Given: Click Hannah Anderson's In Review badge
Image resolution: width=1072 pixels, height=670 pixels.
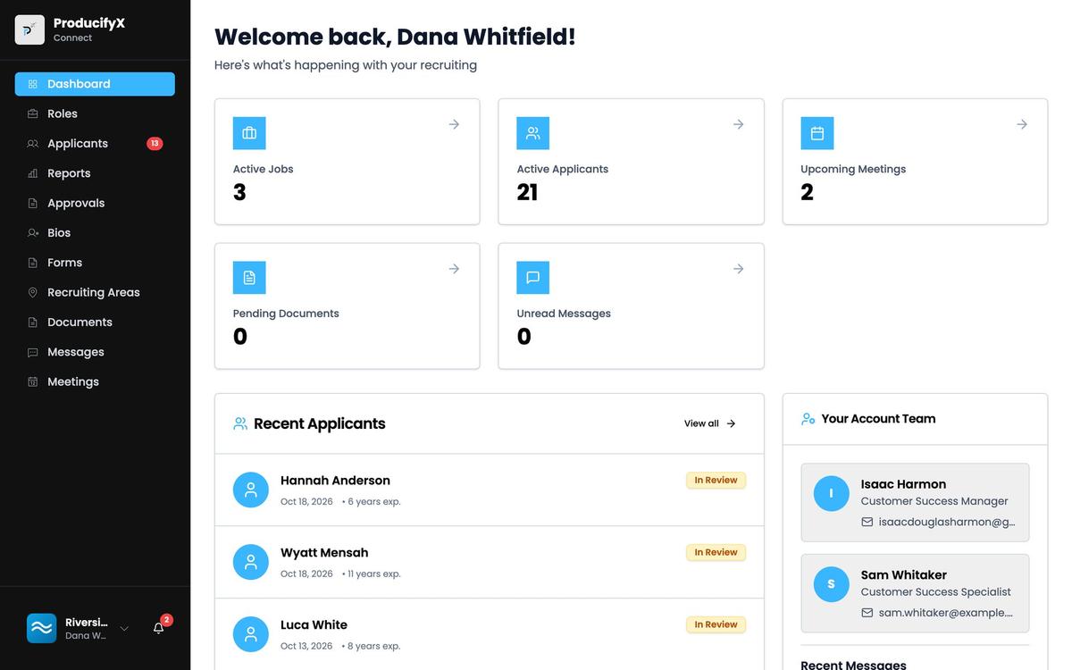Looking at the screenshot, I should point(716,480).
